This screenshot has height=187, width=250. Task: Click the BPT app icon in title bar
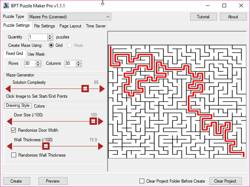(6, 5)
